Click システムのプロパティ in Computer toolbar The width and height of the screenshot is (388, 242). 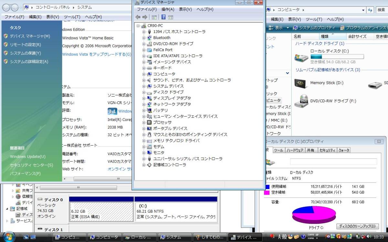click(x=314, y=28)
